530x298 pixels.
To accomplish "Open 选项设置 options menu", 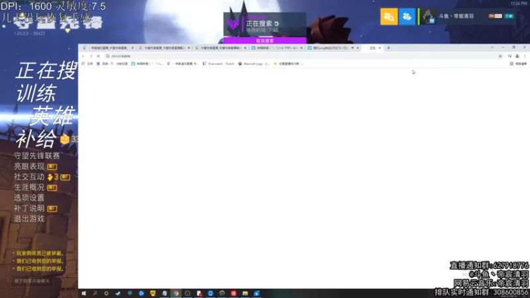I will [29, 197].
